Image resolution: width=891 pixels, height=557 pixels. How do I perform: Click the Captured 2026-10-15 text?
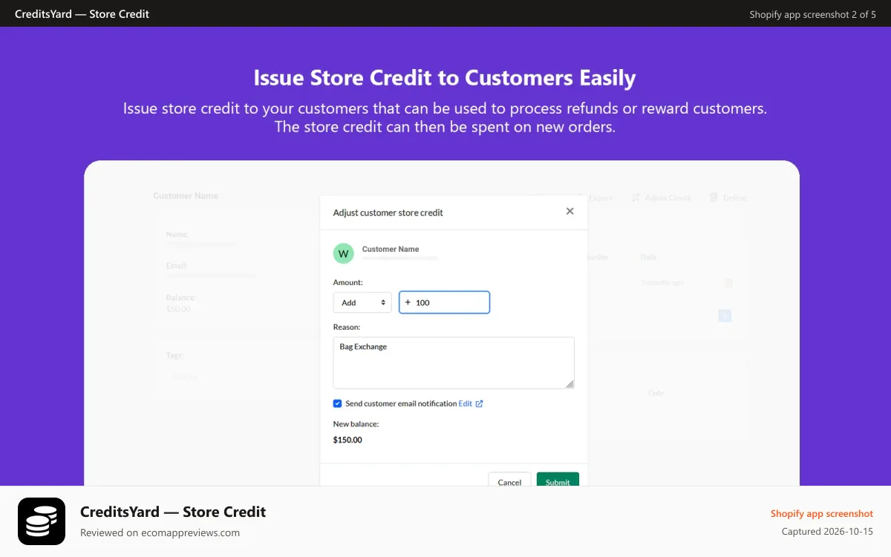(x=827, y=532)
